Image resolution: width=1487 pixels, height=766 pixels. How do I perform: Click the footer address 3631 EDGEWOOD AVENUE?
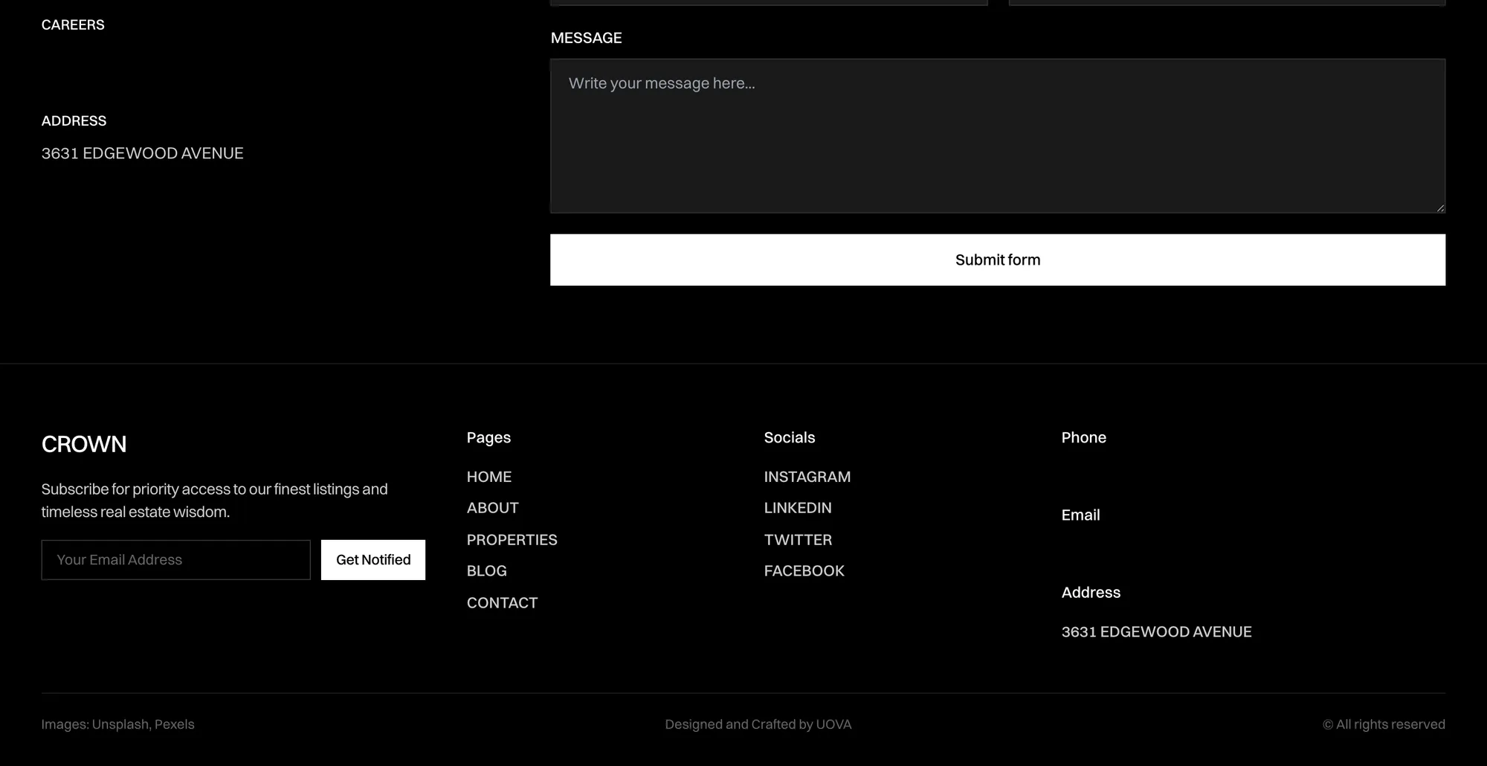[x=1157, y=632]
